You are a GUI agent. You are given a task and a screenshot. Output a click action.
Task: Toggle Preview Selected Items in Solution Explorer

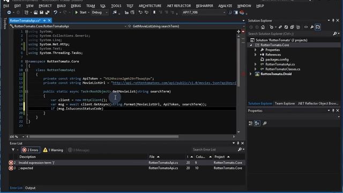point(318,27)
